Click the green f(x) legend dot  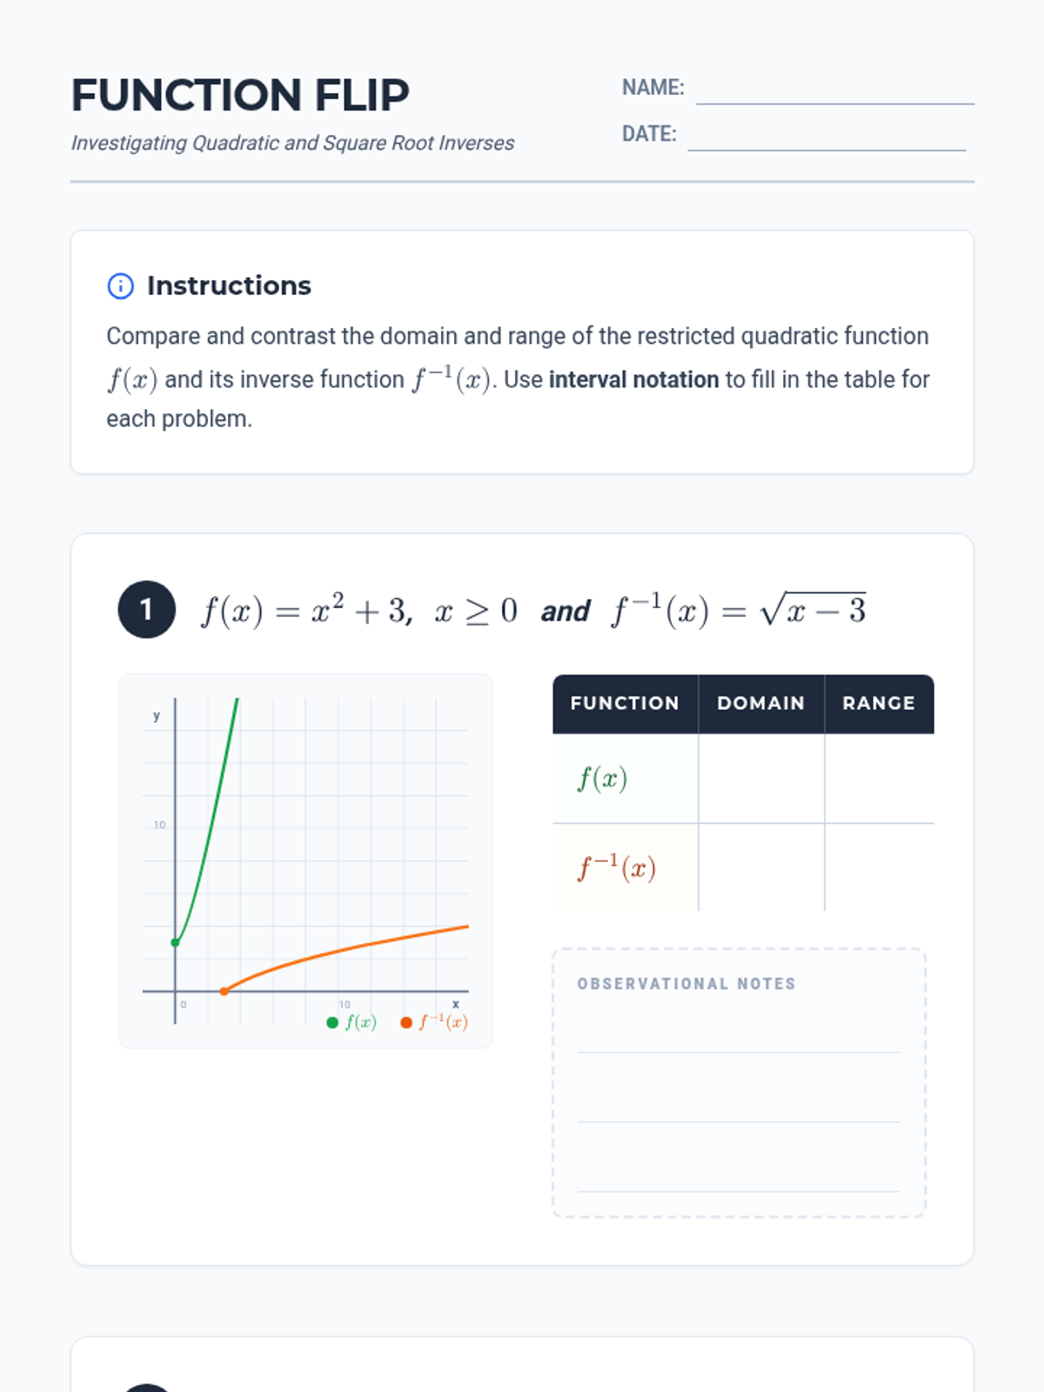[332, 1022]
